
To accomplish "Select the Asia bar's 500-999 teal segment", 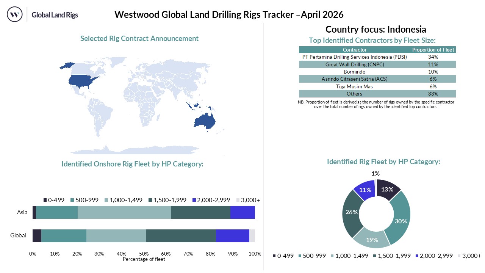I will tap(57, 212).
